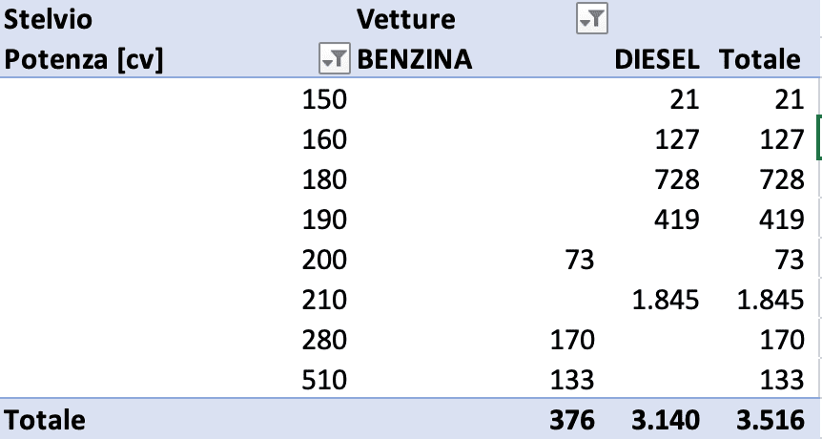Image resolution: width=822 pixels, height=439 pixels.
Task: Select the 150 power row label
Action: coord(324,98)
